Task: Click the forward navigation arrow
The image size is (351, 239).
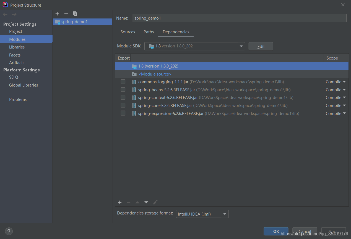Action: pos(14,14)
